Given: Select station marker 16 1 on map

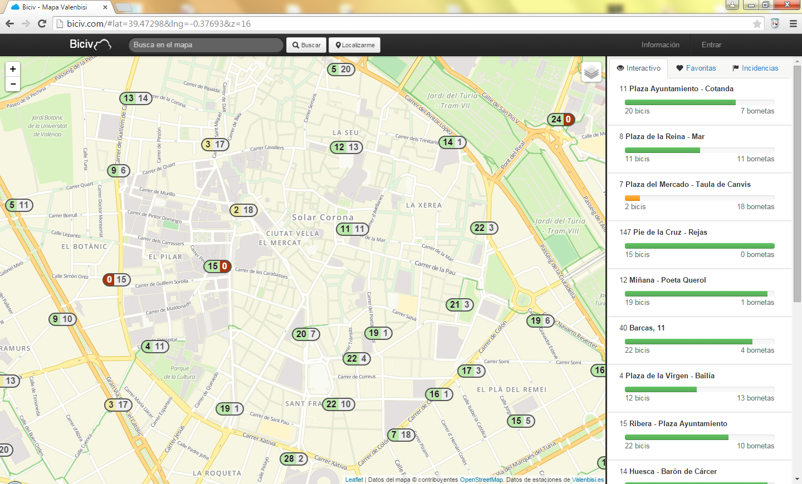Looking at the screenshot, I should (439, 394).
